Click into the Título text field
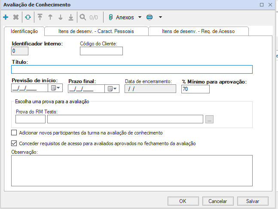 pyautogui.click(x=131, y=70)
